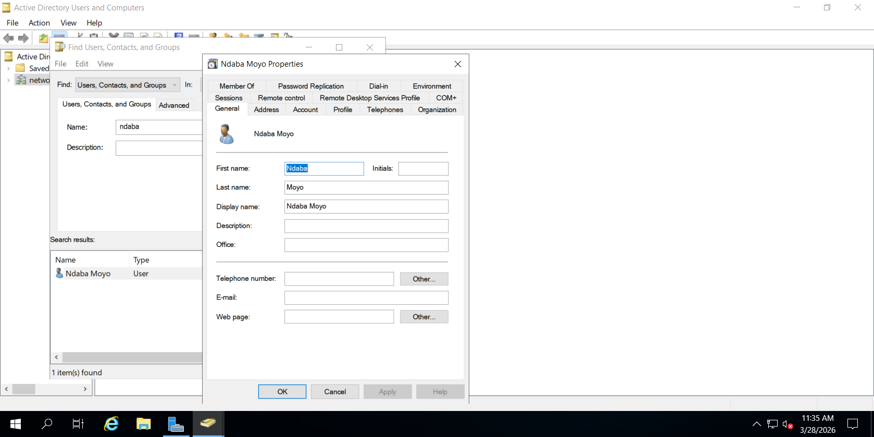Launch Internet Explorer from the taskbar
Viewport: 874px width, 437px height.
click(x=111, y=424)
